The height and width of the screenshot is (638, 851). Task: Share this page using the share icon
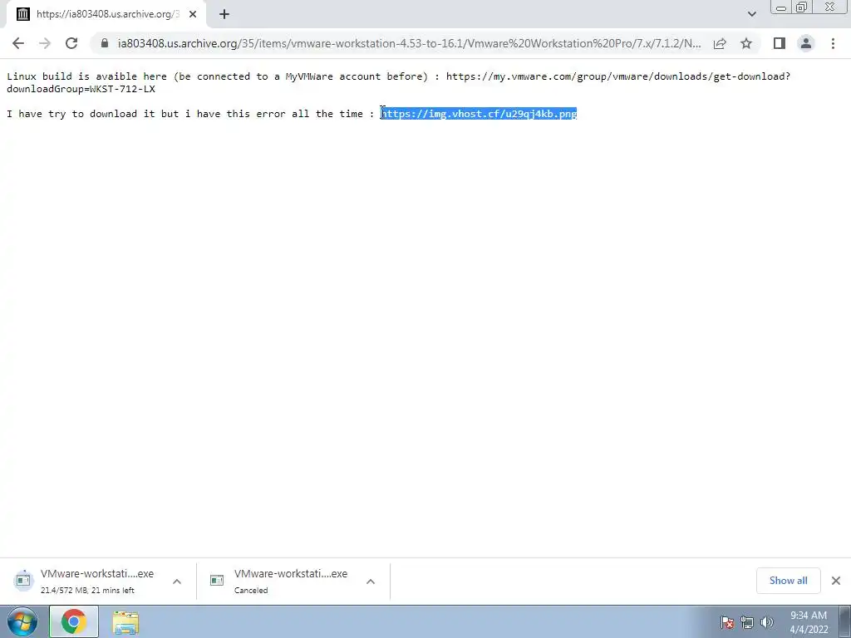720,43
